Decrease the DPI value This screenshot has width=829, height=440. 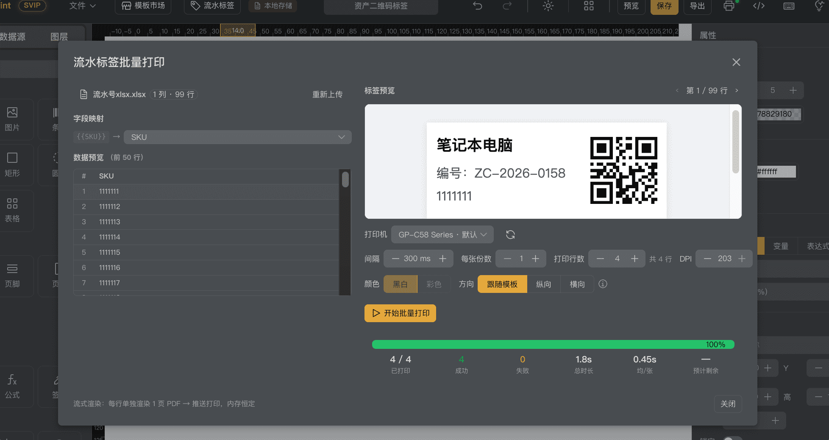[707, 259]
